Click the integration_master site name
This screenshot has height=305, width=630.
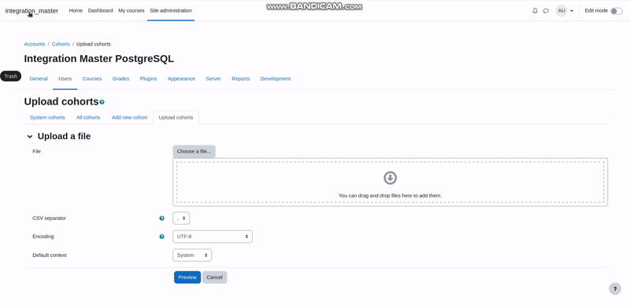pyautogui.click(x=31, y=11)
